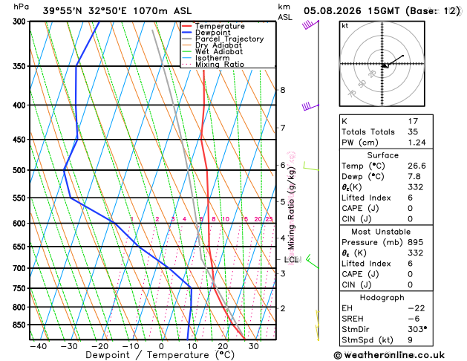Image resolution: width=467 pixels, height=361 pixels.
Task: Click the blue line sample beside Dewpoint
Action: click(187, 32)
